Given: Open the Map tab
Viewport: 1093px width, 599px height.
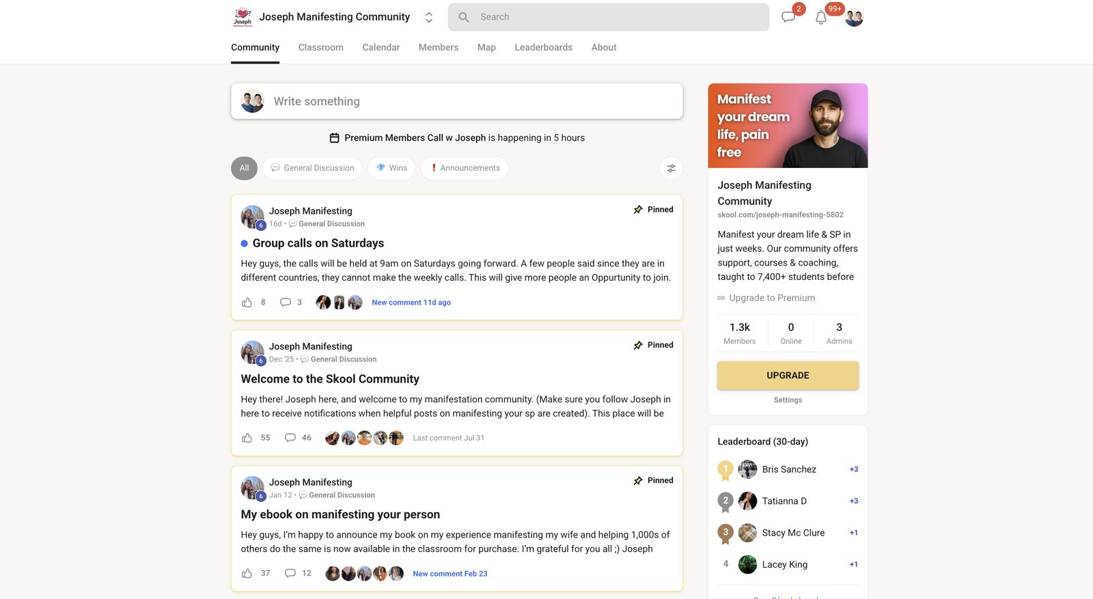Looking at the screenshot, I should pos(486,47).
